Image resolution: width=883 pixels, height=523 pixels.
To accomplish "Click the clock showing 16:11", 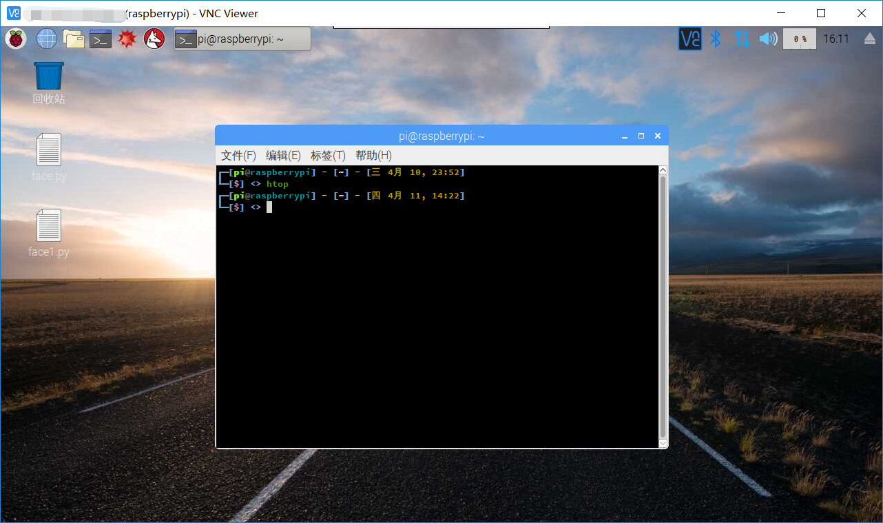I will [836, 39].
